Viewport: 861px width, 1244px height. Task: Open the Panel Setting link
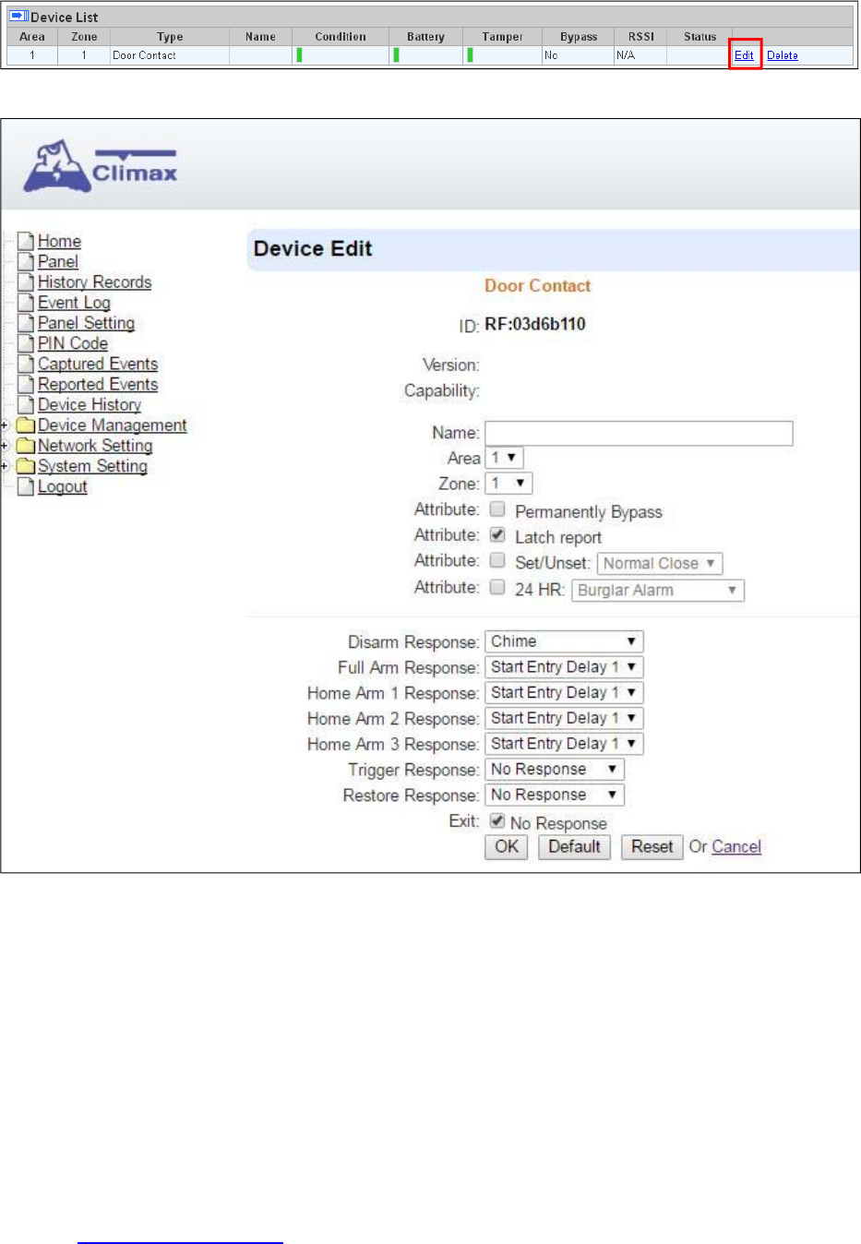pyautogui.click(x=86, y=323)
